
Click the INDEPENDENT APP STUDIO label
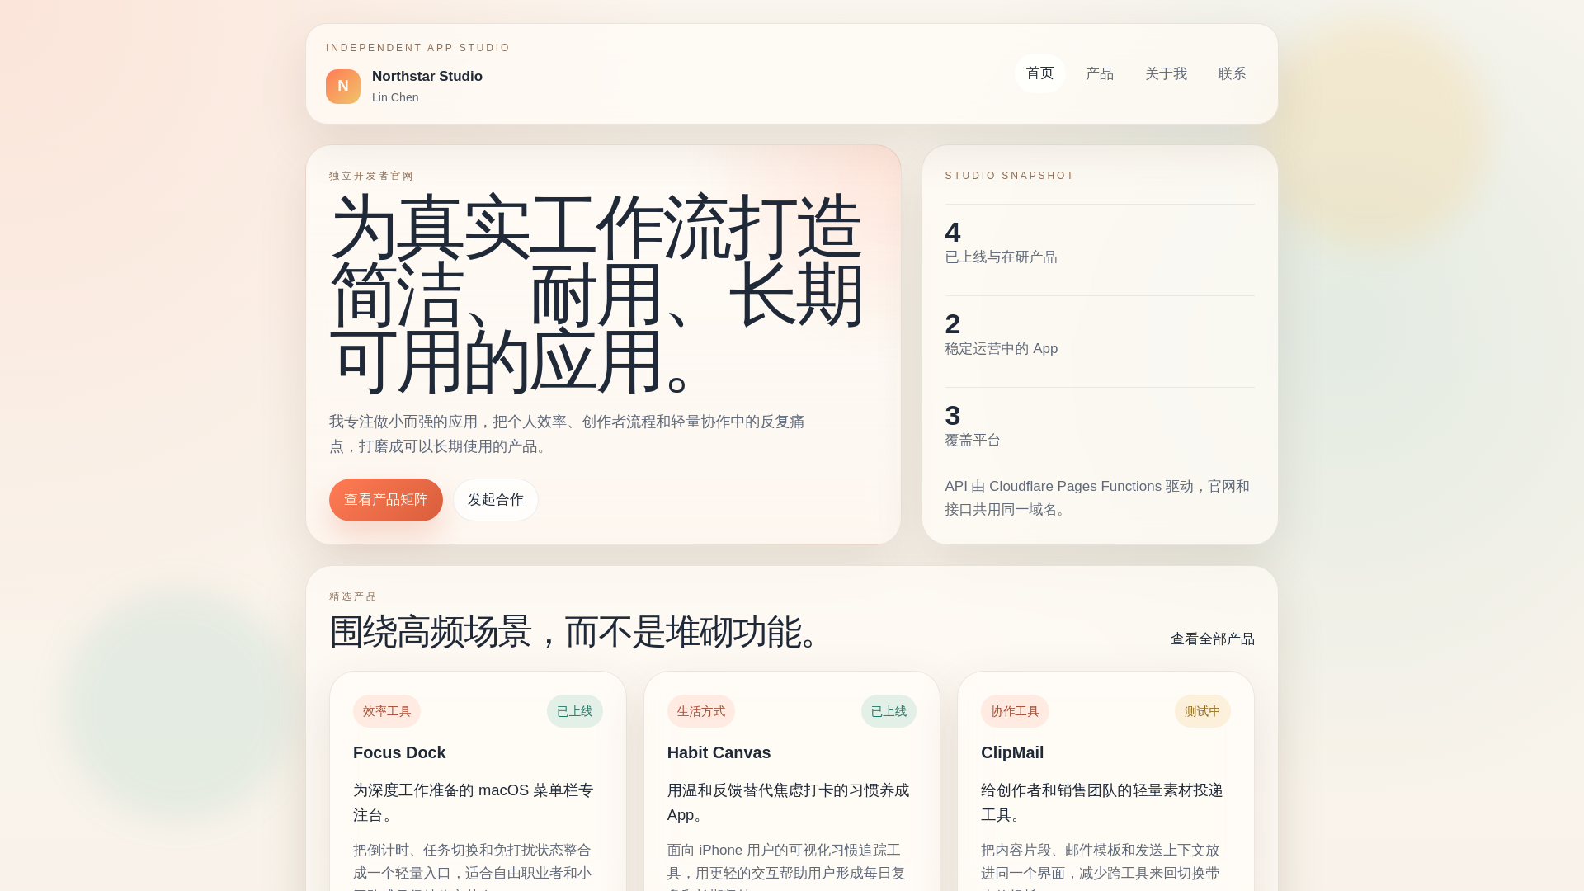click(x=418, y=48)
